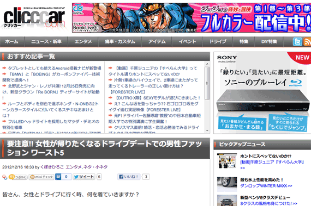
Task: Open the 元F1ドライバー佐藤琢磨 lecture article
Action: (x=154, y=118)
